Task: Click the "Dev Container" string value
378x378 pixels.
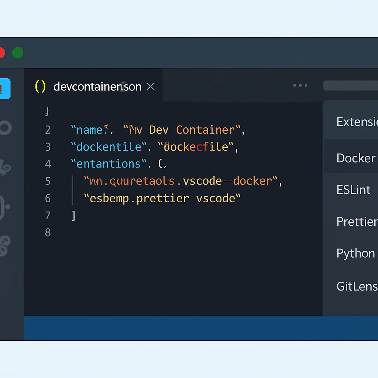Action: pyautogui.click(x=182, y=130)
